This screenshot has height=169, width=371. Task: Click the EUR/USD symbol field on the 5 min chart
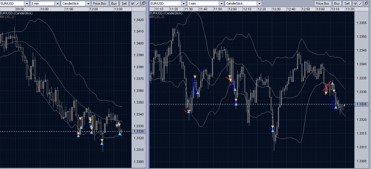[12, 4]
